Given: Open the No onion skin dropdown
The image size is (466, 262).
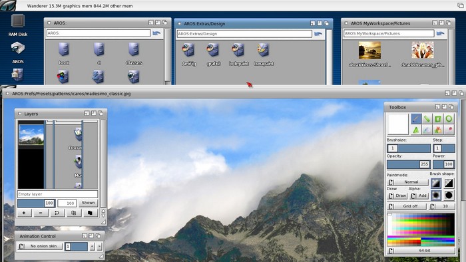Looking at the screenshot, I should click(x=40, y=246).
